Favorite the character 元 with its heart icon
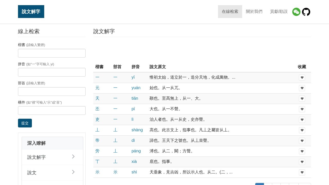Viewport: 329px width, 185px height. tap(302, 88)
